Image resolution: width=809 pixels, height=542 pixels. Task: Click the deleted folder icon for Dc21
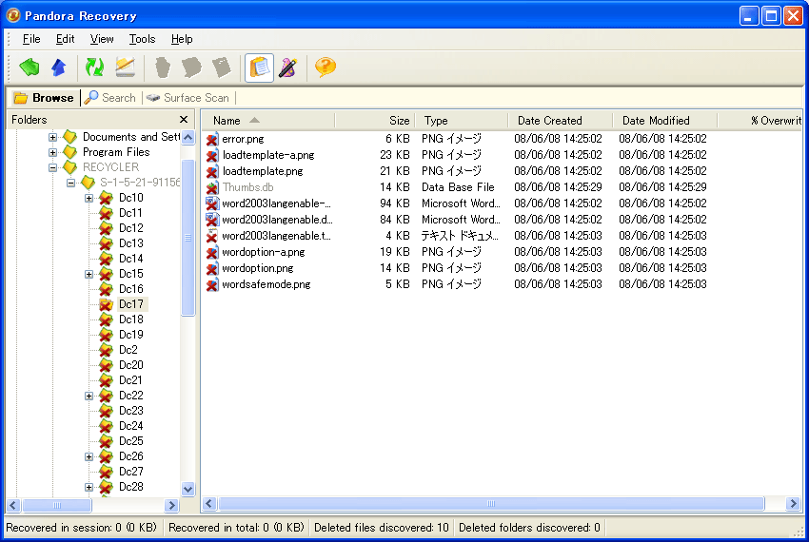(x=106, y=380)
